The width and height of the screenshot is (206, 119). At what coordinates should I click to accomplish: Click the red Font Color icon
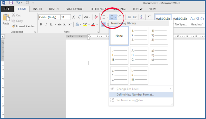click(x=93, y=24)
